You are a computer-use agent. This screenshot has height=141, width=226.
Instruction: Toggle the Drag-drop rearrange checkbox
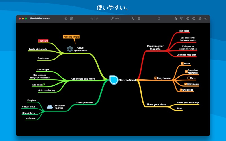pyautogui.click(x=186, y=72)
